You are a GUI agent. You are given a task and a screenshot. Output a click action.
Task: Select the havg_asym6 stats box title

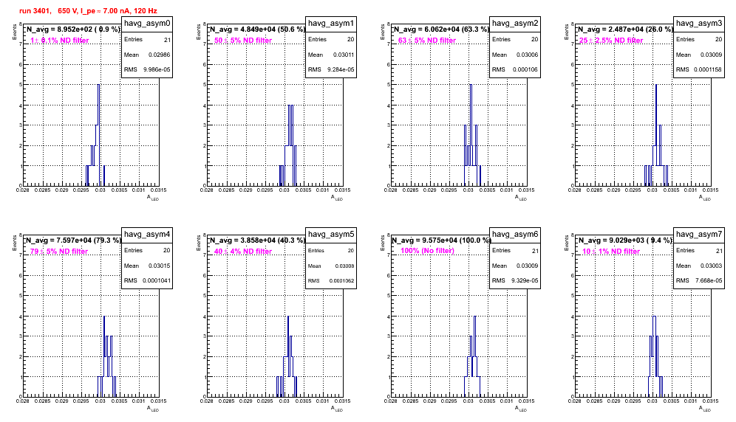(515, 235)
